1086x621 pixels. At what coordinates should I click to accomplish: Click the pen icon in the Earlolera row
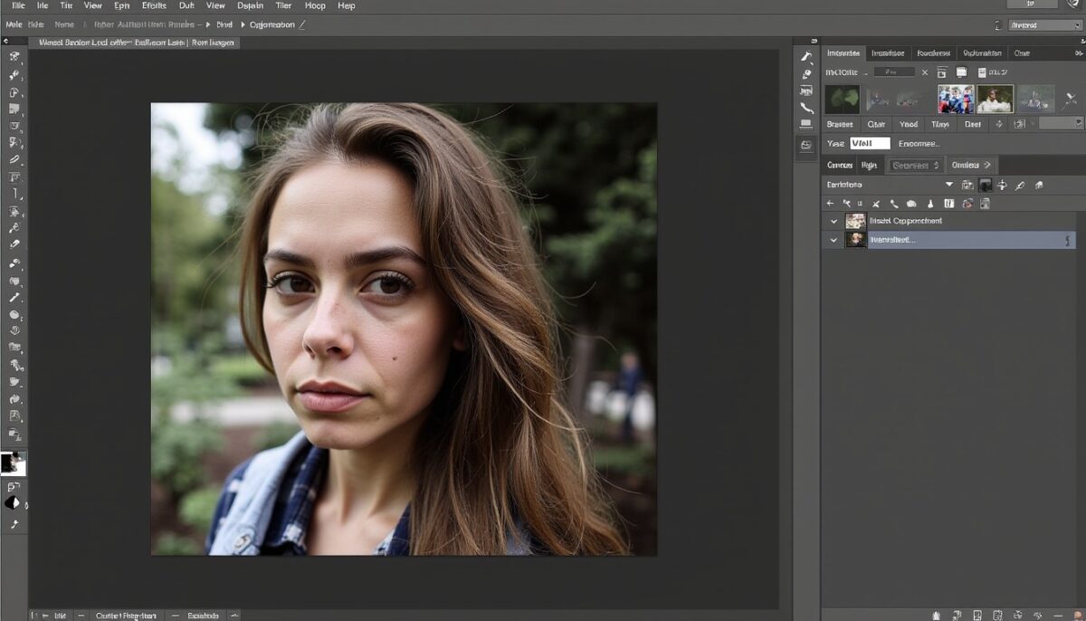1020,185
